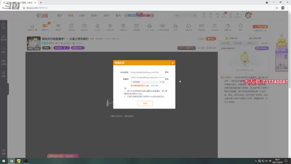291x164 pixels.
Task: Show hidden system tray icons
Action: click(256, 161)
